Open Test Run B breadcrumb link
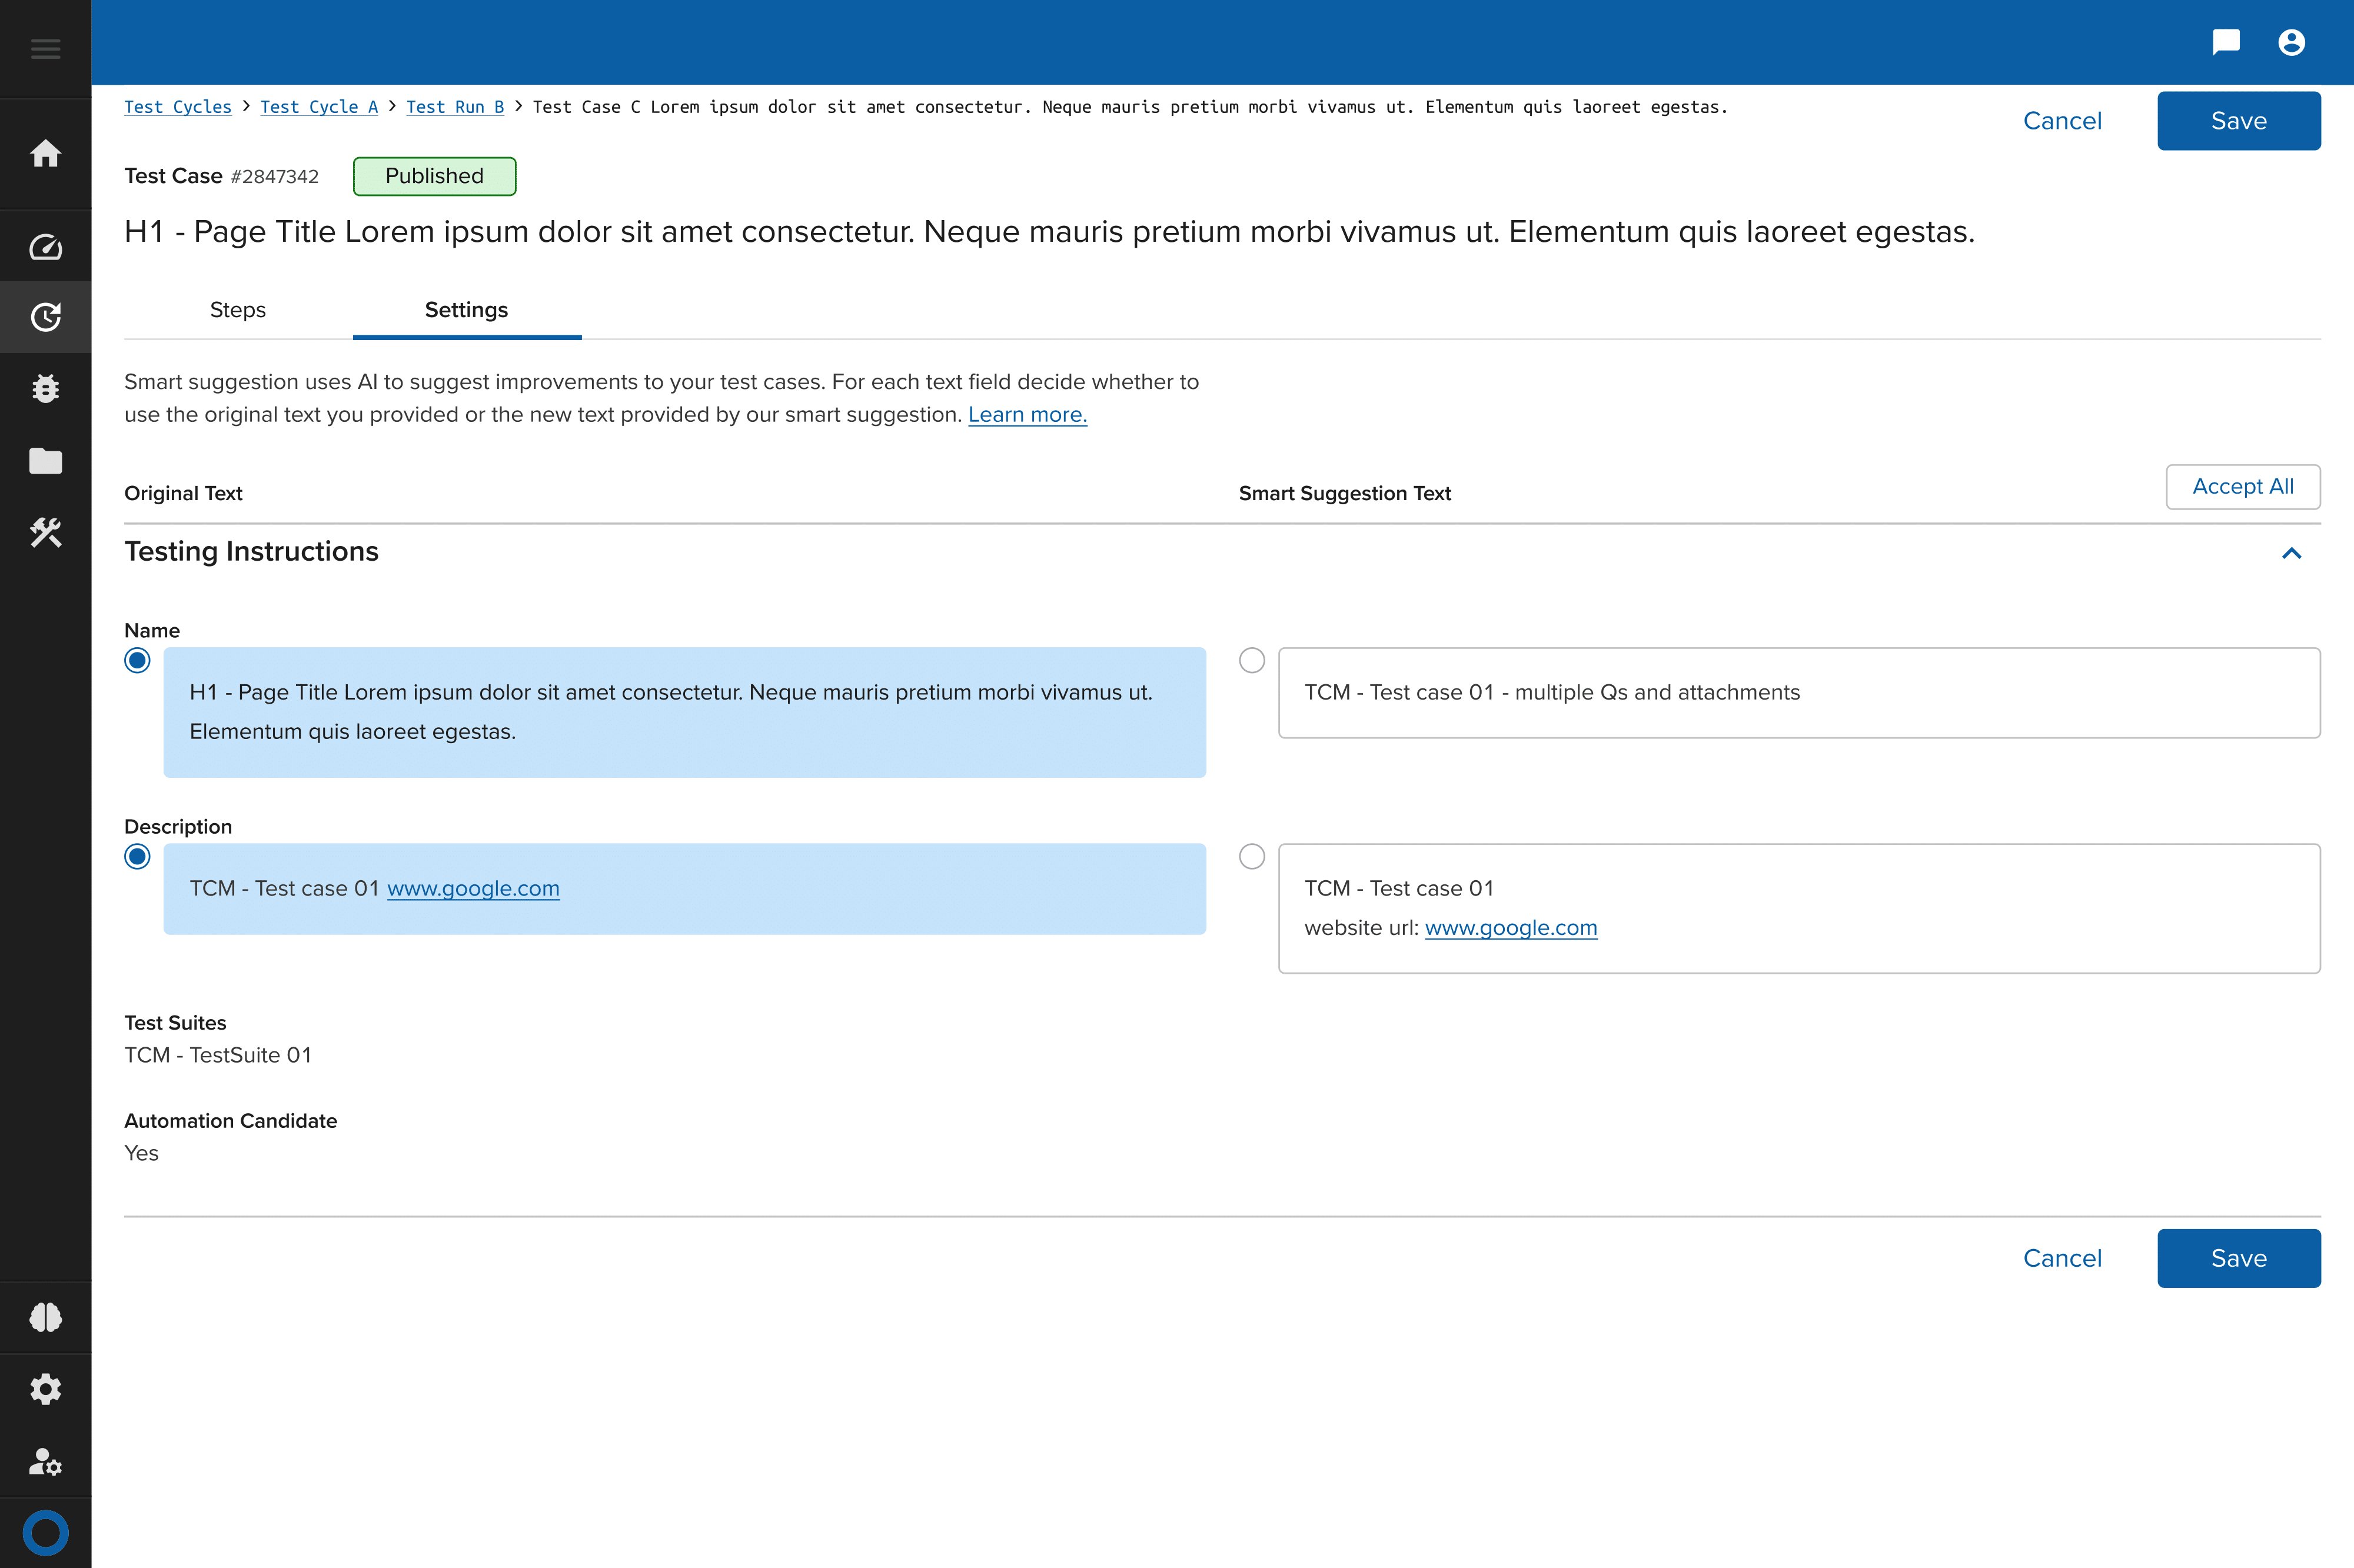Image resolution: width=2354 pixels, height=1568 pixels. click(455, 107)
